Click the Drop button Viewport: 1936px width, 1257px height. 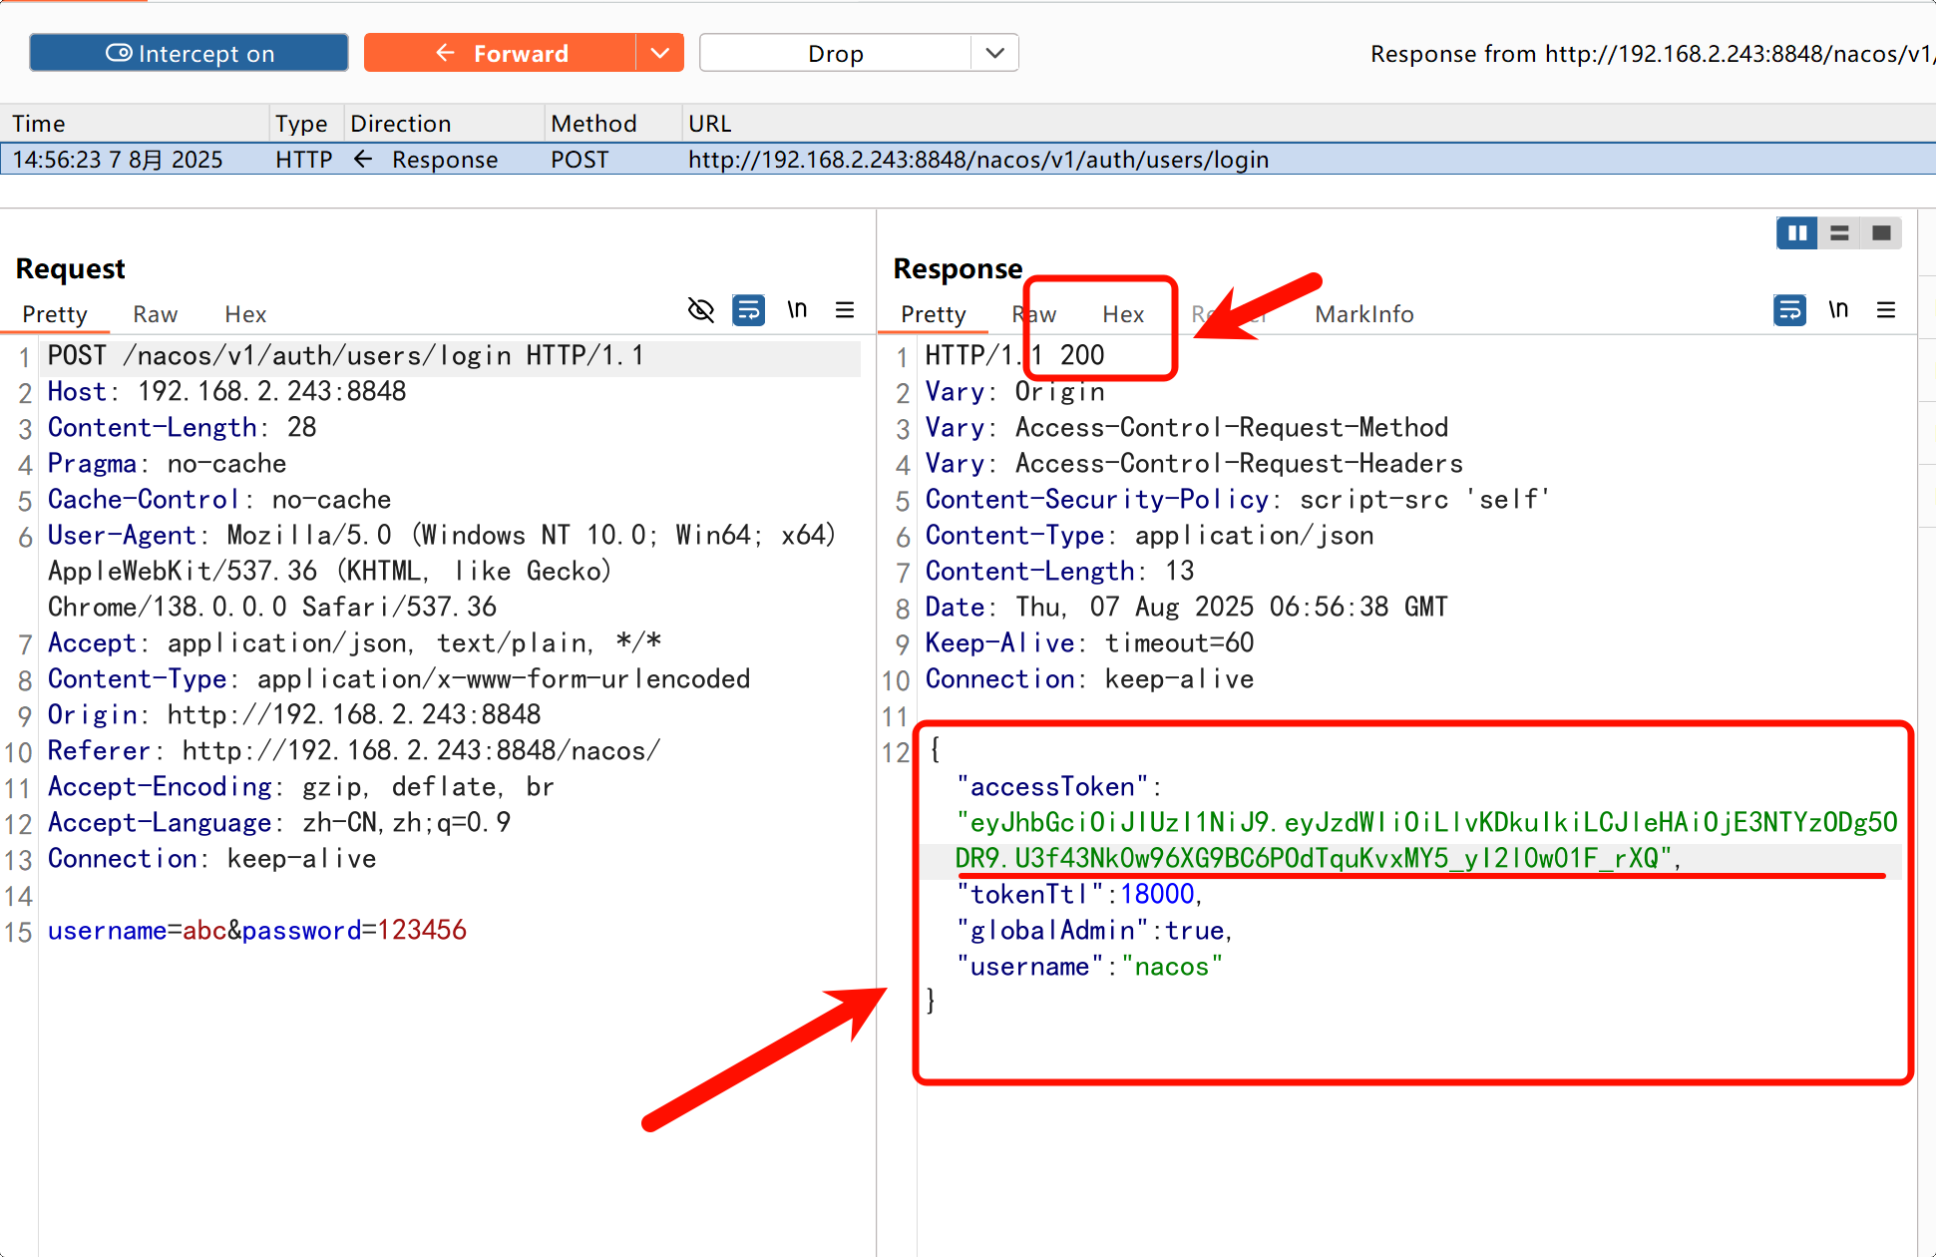click(x=836, y=53)
